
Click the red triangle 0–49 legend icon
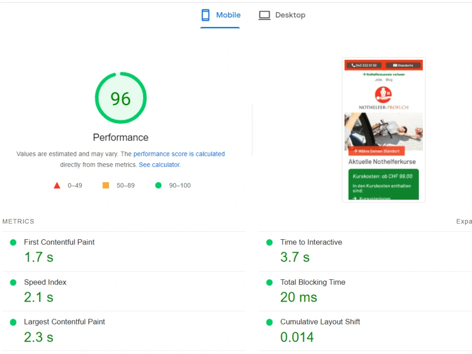[x=57, y=185]
